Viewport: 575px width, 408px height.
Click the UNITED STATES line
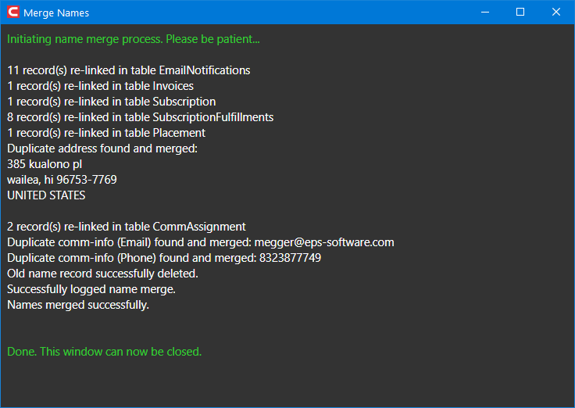(46, 195)
